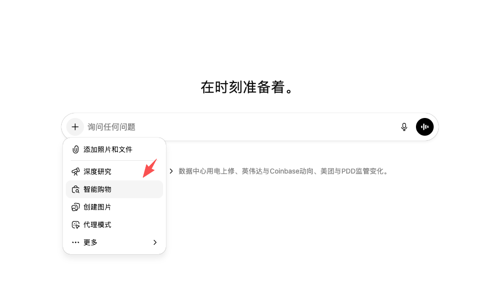Click the 在时刻准备着 heading

point(249,88)
